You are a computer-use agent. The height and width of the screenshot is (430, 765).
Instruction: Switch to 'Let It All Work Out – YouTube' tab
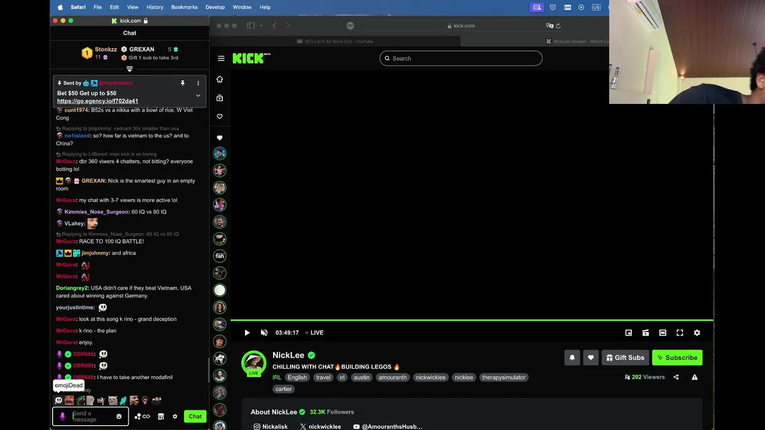pos(335,41)
